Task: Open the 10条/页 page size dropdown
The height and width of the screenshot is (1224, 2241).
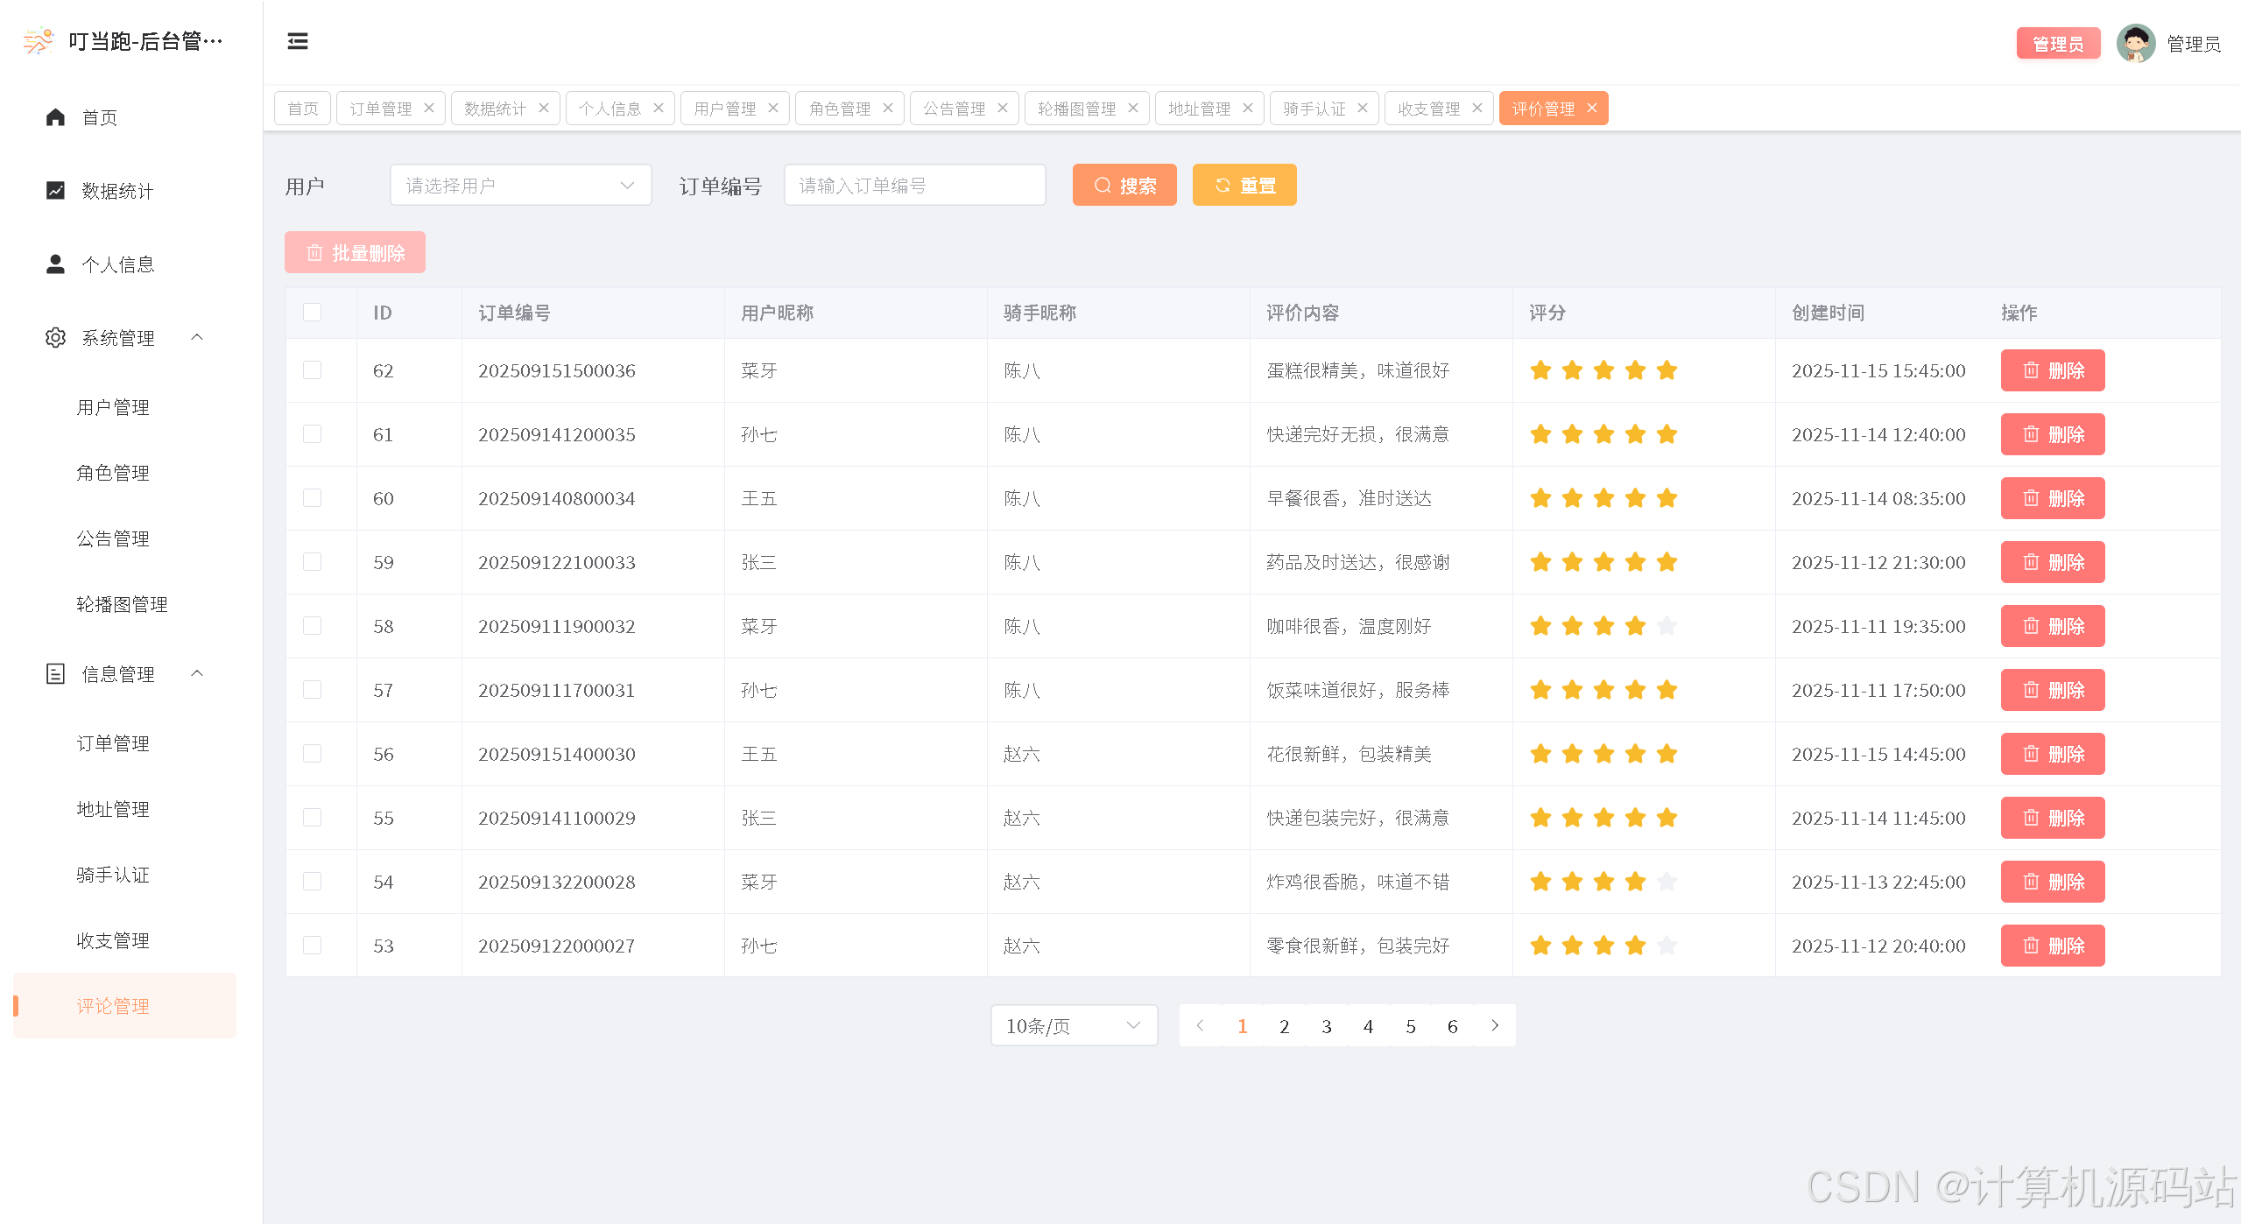Action: coord(1073,1026)
